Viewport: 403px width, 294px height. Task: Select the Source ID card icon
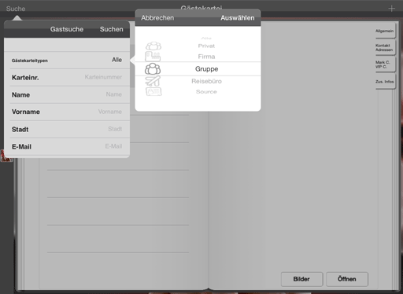click(153, 92)
